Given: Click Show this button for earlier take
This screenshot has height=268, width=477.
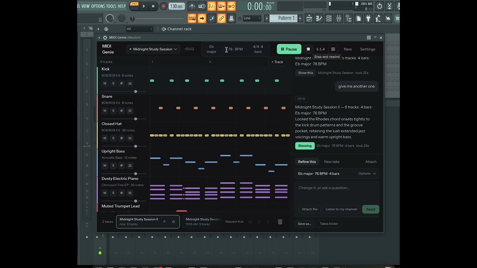Looking at the screenshot, I should 306,73.
